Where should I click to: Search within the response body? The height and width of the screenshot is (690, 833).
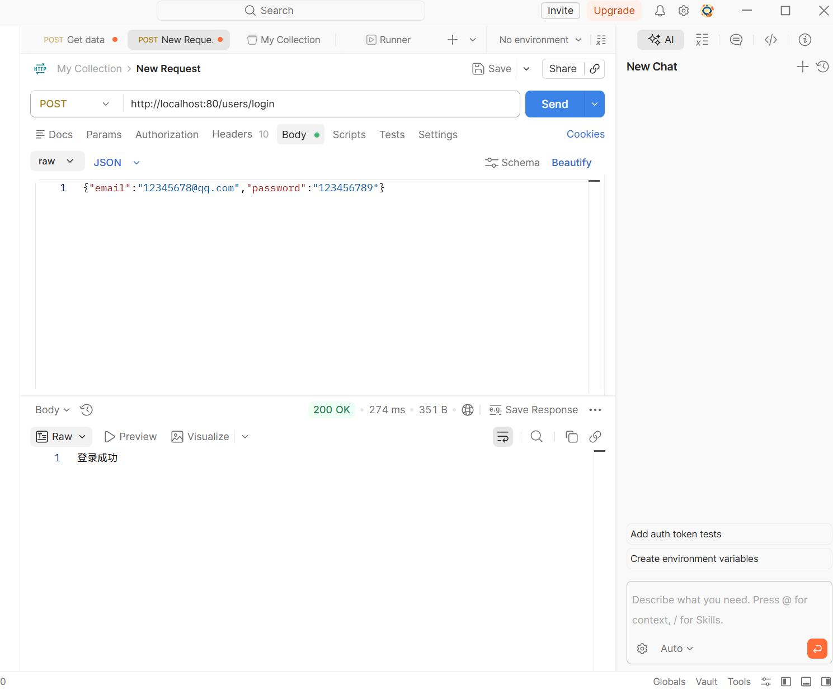pos(536,437)
